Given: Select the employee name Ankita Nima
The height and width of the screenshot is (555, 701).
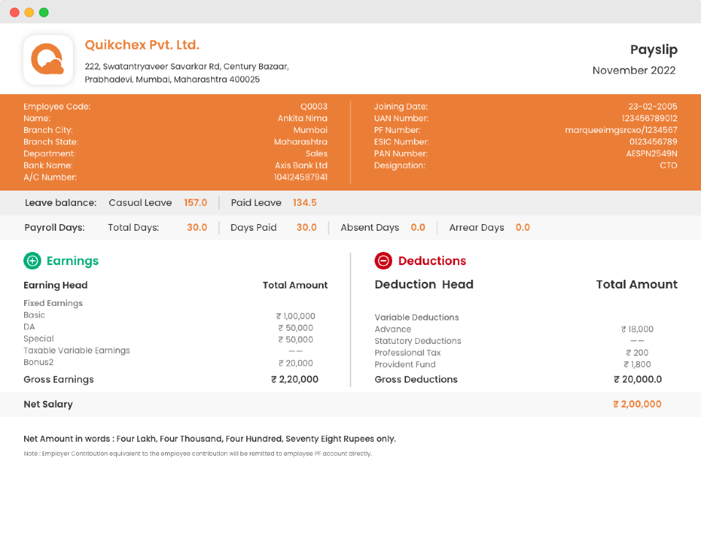Looking at the screenshot, I should click(x=302, y=118).
